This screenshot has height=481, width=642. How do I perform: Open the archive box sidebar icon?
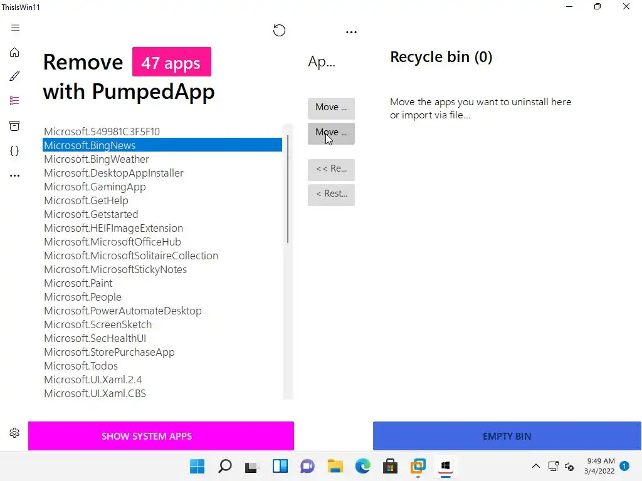coord(14,125)
